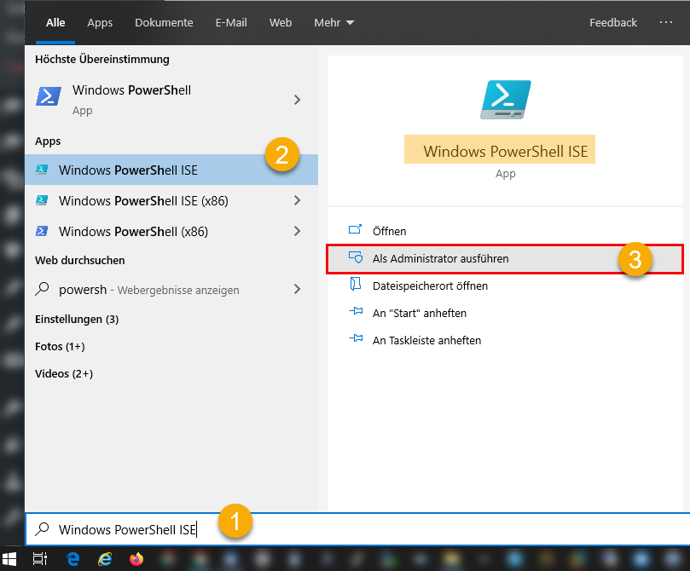Click the pin icon beside An "Start" anheften
This screenshot has width=690, height=571.
(x=356, y=312)
